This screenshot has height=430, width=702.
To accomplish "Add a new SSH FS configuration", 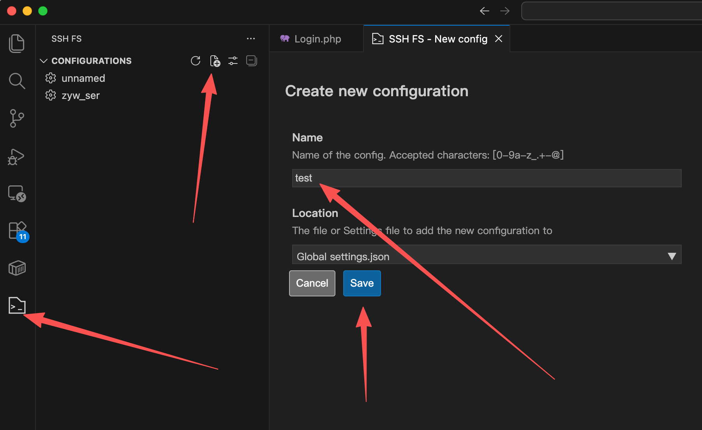I will [215, 61].
